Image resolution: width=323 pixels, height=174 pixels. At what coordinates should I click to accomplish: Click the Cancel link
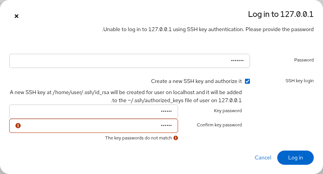(263, 157)
